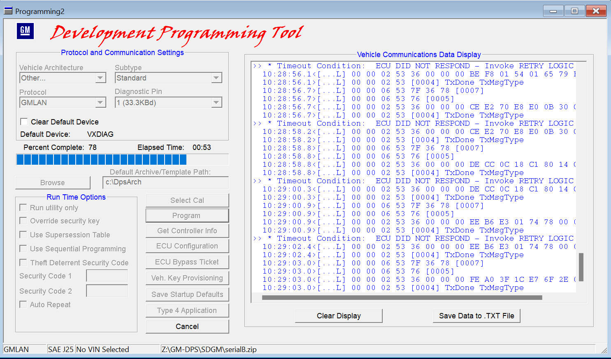This screenshot has width=611, height=359.
Task: Expand the Diagnostic Pin dropdown
Action: click(x=216, y=103)
